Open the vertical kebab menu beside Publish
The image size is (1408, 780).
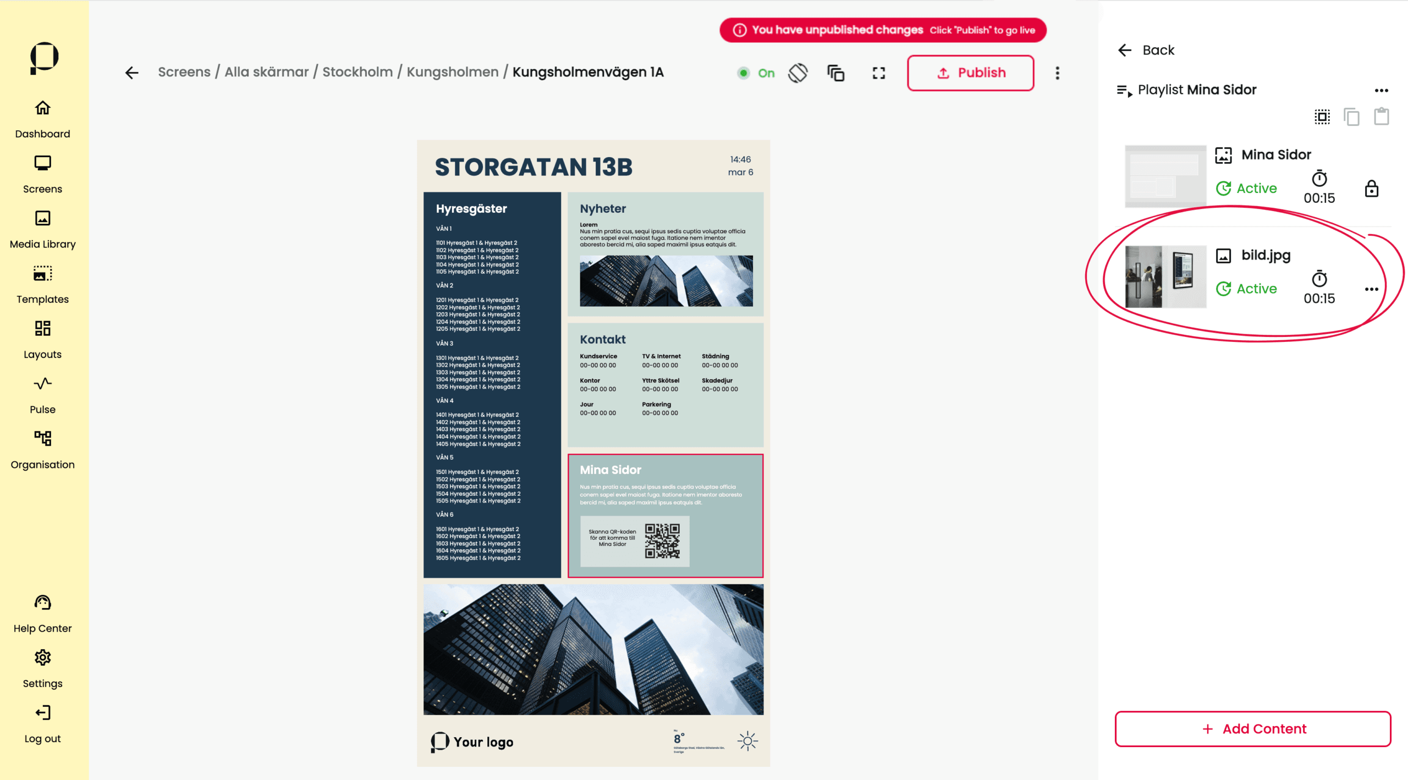(1057, 73)
